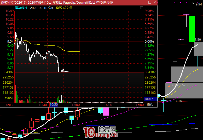Click the large green candlestick
Viewport: 203px width, 140px height.
[x=192, y=29]
